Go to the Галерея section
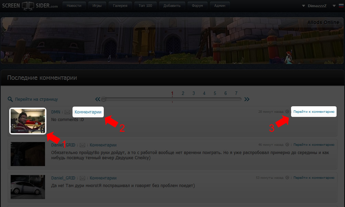This screenshot has width=345, height=207. pos(120,6)
